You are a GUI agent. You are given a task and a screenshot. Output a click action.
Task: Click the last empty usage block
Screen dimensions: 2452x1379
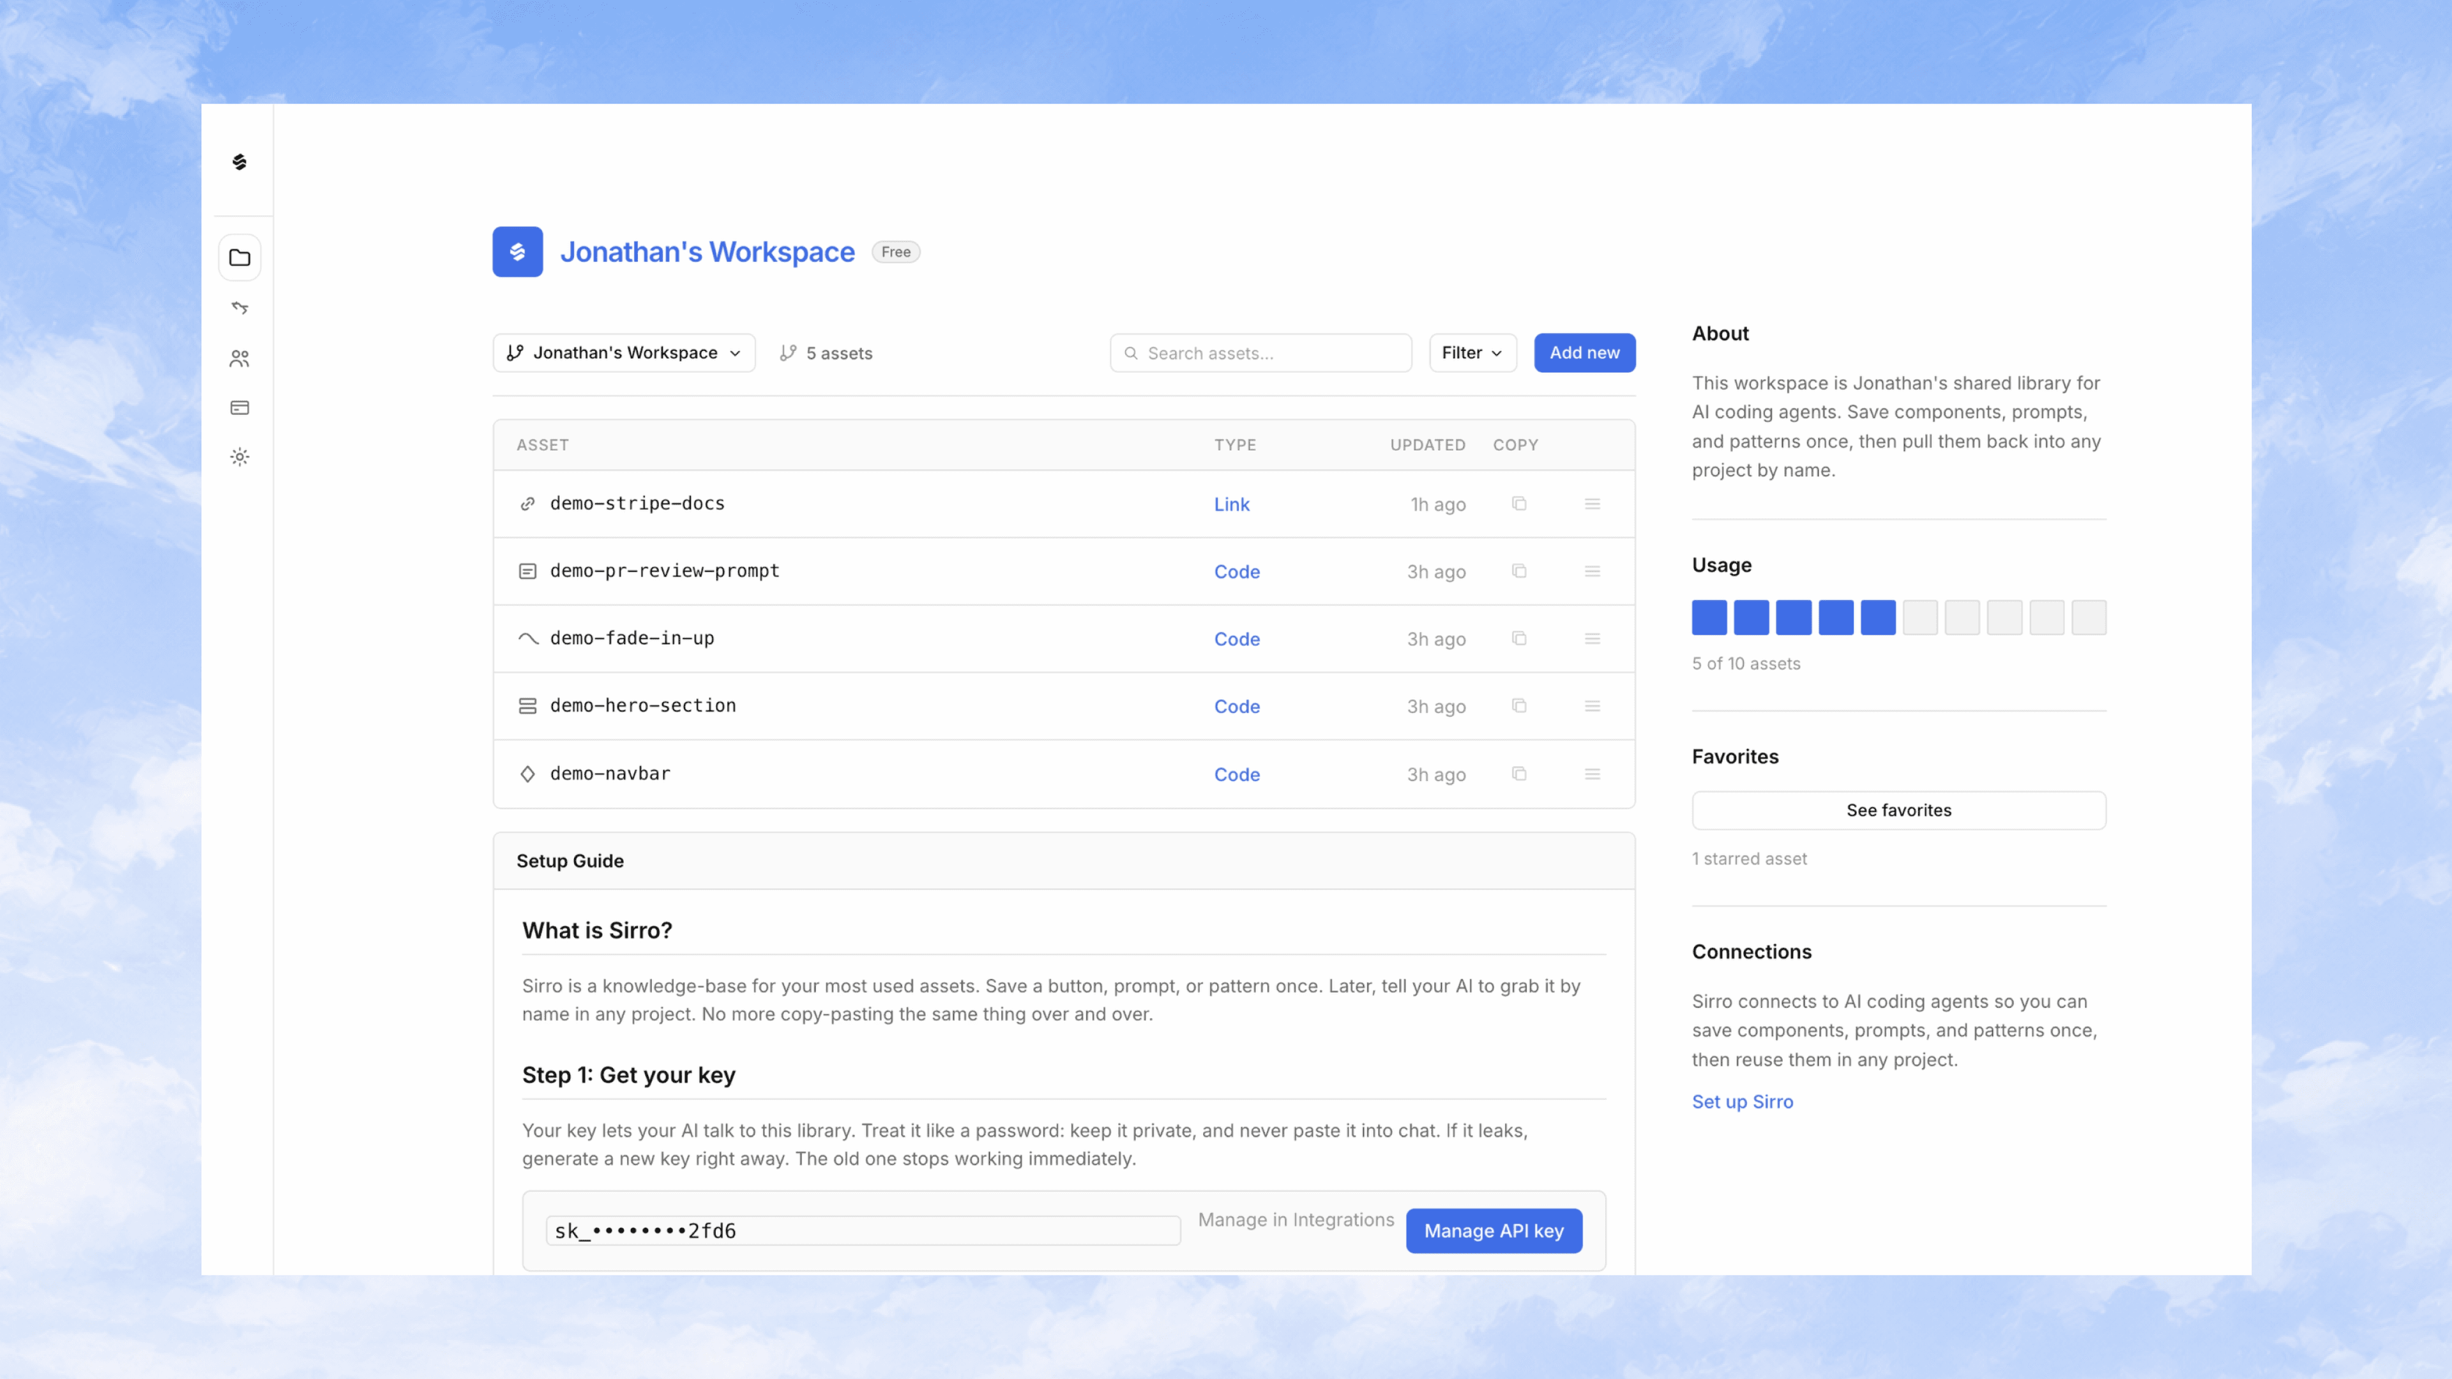click(2089, 617)
